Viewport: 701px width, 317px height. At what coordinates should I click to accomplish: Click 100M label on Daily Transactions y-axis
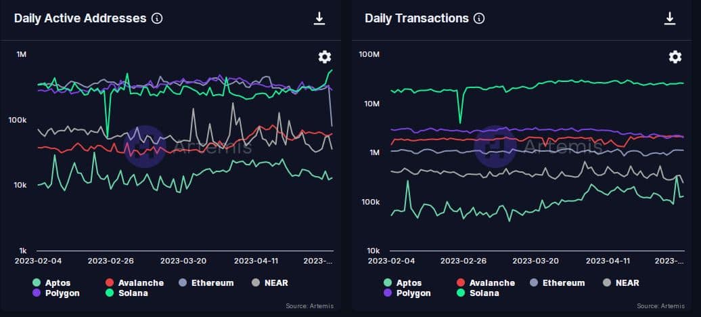[368, 55]
